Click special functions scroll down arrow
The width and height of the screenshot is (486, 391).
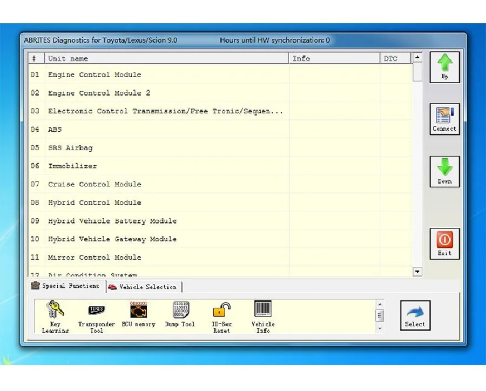click(380, 328)
